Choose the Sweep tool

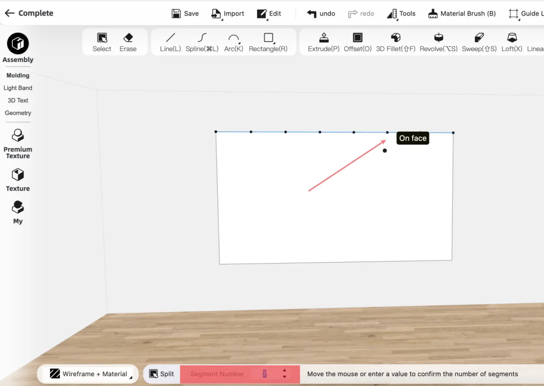click(x=479, y=38)
